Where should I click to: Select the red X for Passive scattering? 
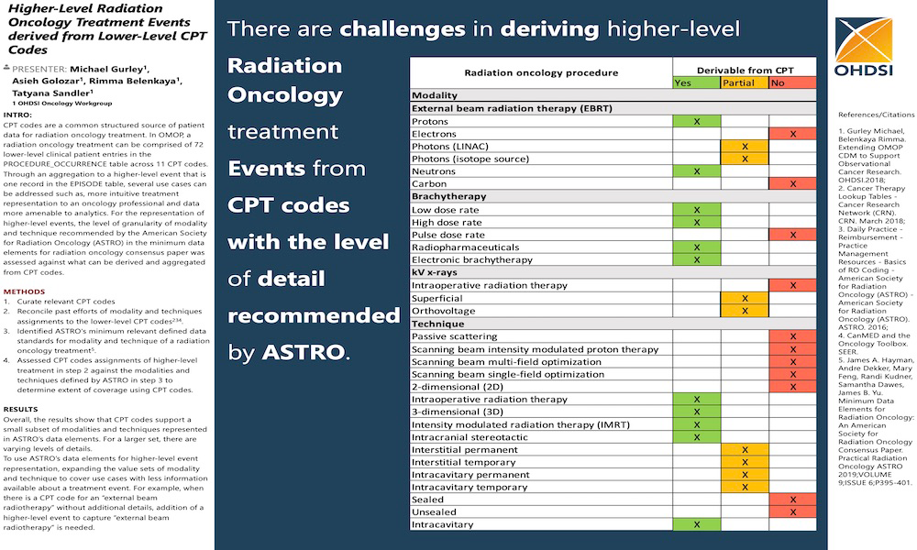(x=792, y=336)
